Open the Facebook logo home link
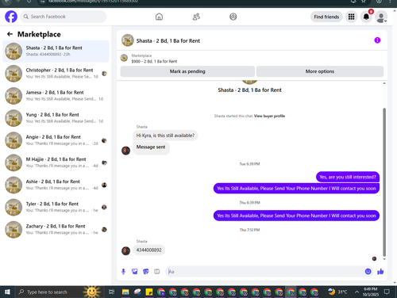The width and height of the screenshot is (397, 298). (11, 17)
